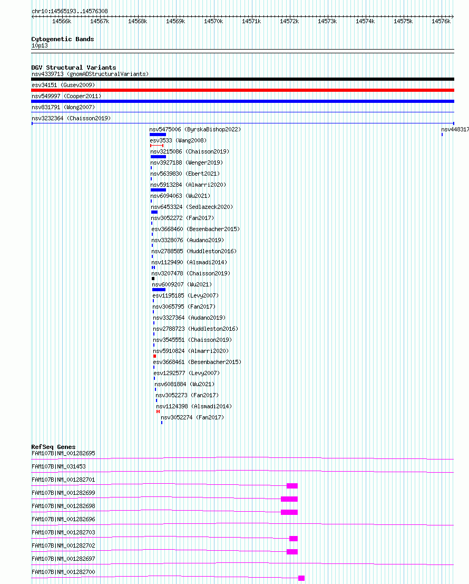
Task: Select the black square under nsv3207478
Action: tap(153, 279)
